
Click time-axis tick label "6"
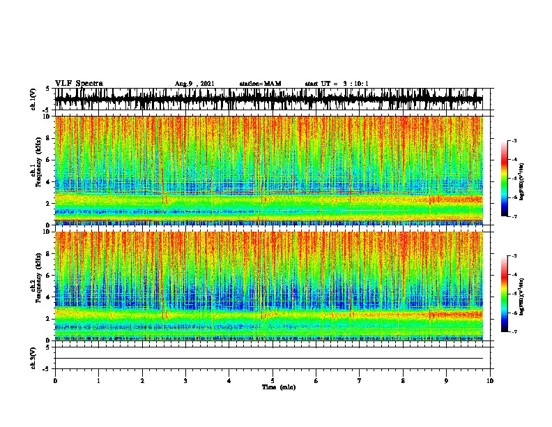click(x=316, y=381)
